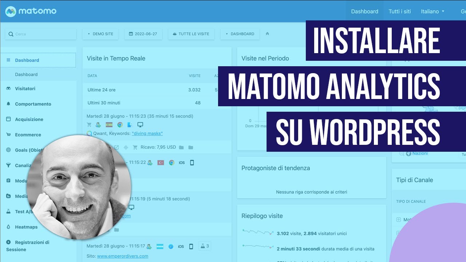Go to the Dashboard tab in the top bar
This screenshot has height=262, width=466.
click(x=364, y=11)
